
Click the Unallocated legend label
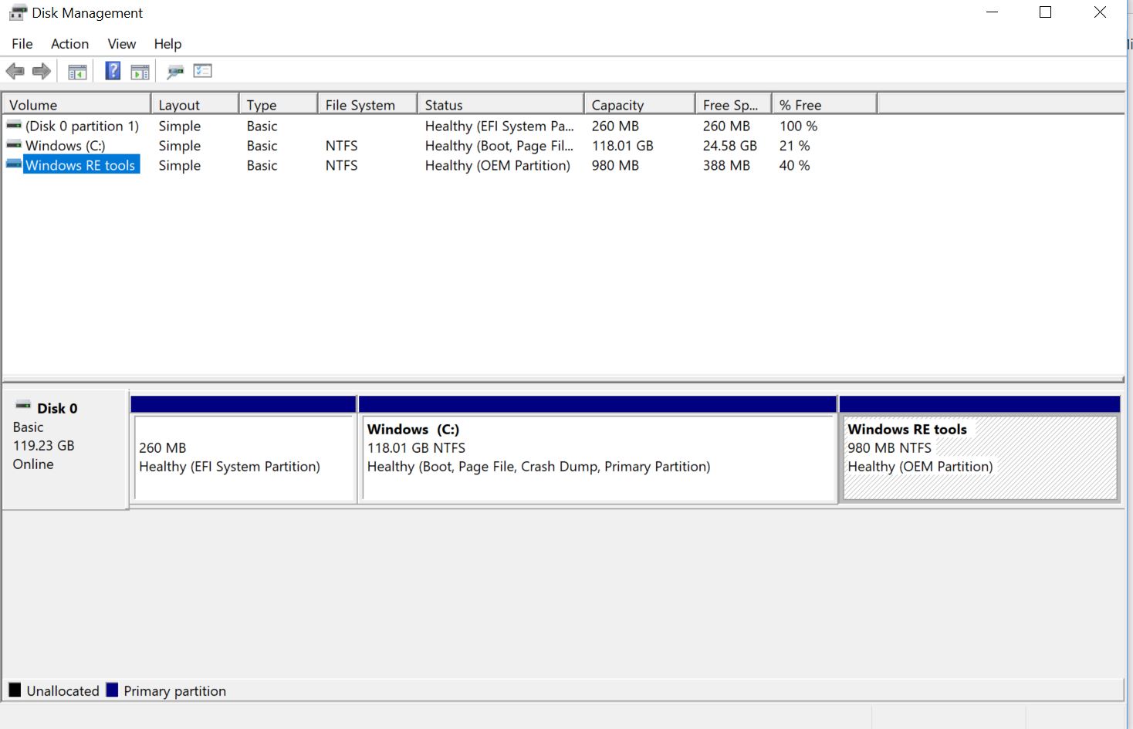63,691
